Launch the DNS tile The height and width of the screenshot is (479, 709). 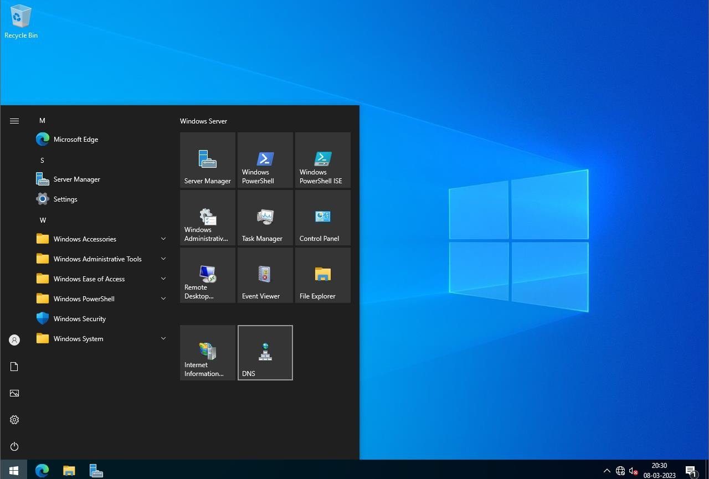coord(265,353)
